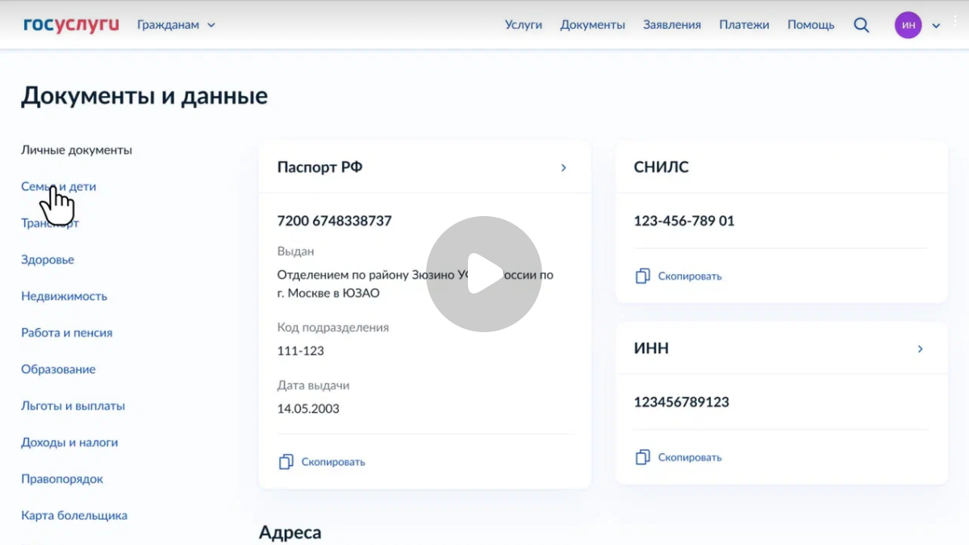Open Услуги in top navigation
Viewport: 969px width, 545px height.
(x=523, y=25)
